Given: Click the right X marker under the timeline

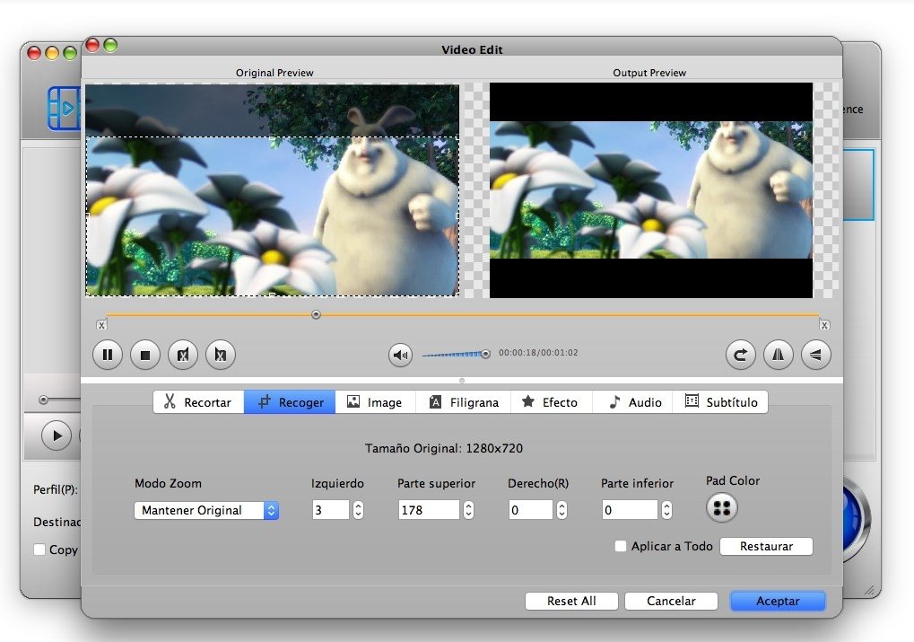Looking at the screenshot, I should 824,325.
